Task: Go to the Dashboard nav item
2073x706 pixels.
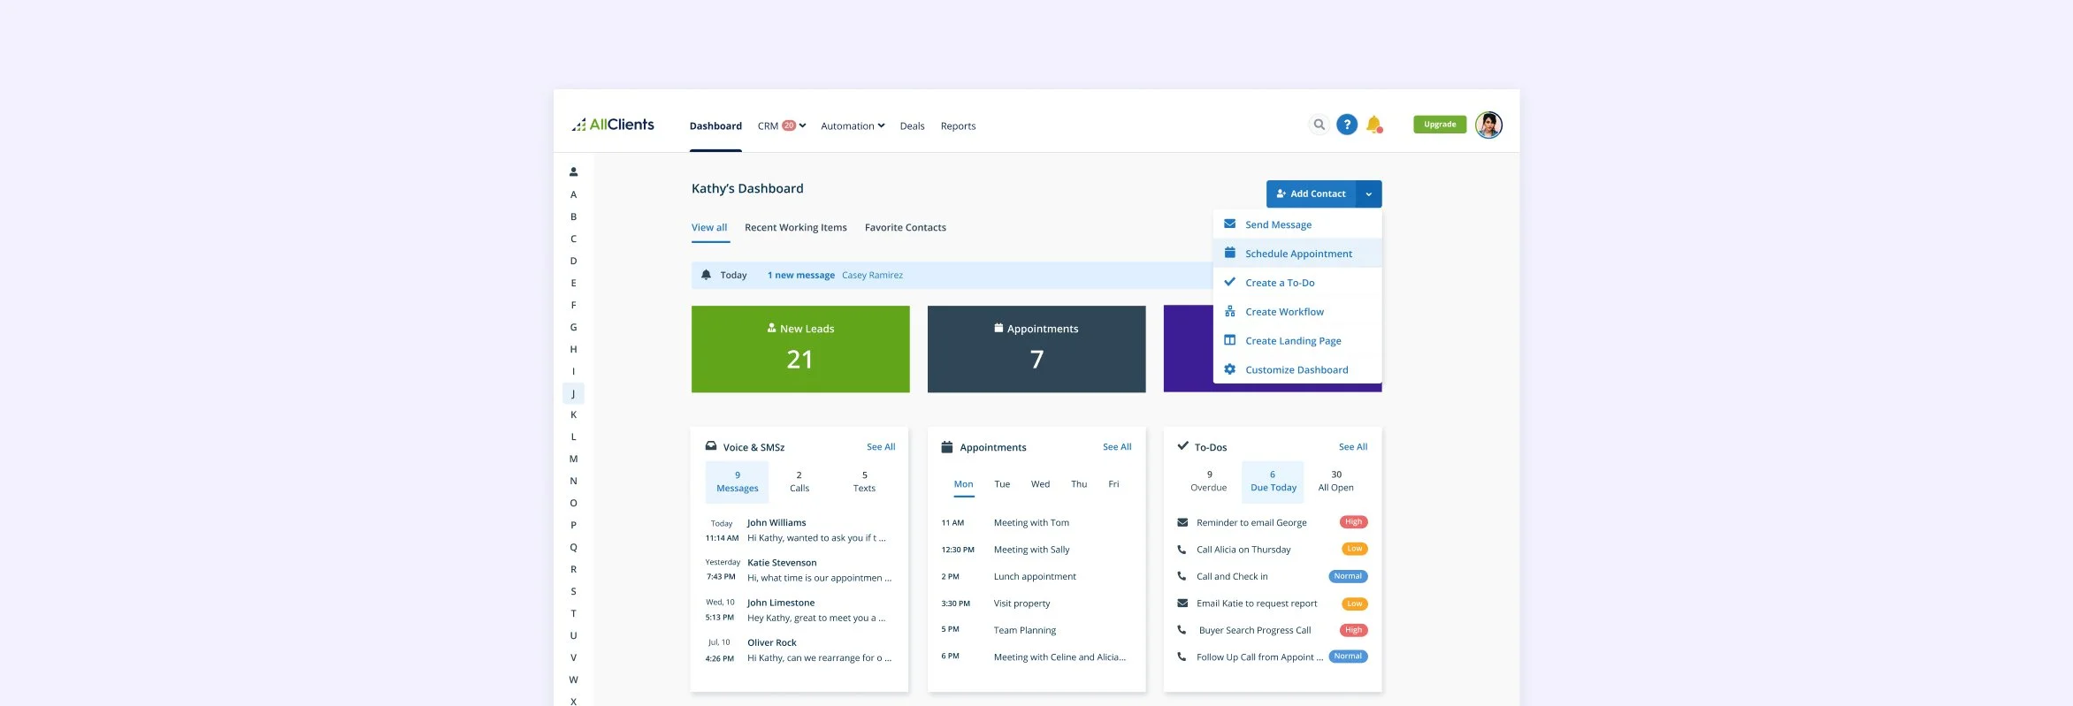Action: tap(715, 125)
